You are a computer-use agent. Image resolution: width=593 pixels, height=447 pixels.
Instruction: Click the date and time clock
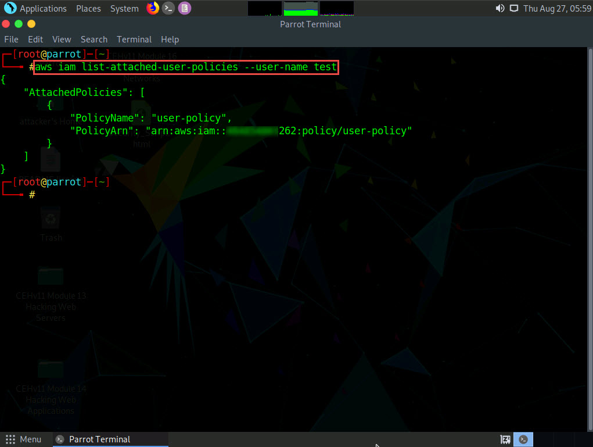[556, 9]
